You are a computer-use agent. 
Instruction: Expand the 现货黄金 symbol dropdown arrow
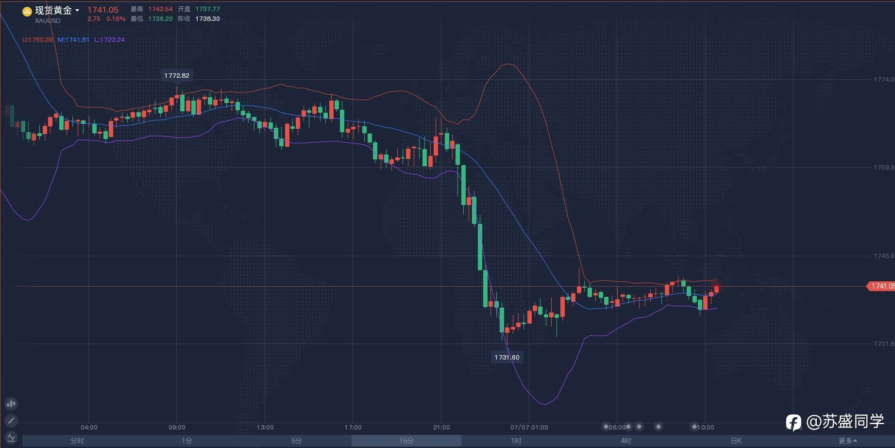coord(77,10)
